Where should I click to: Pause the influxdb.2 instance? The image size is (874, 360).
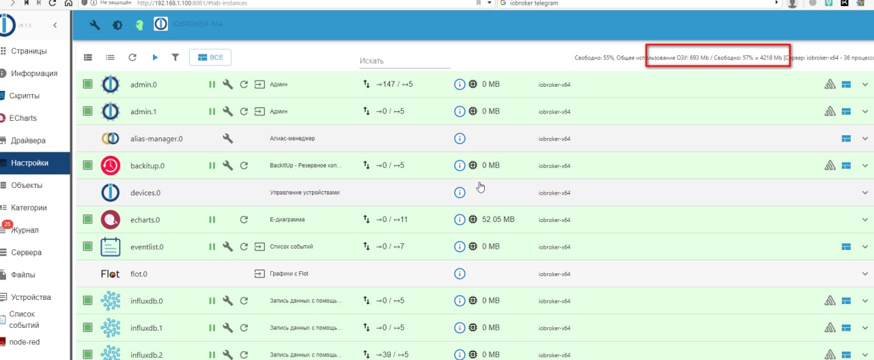212,355
